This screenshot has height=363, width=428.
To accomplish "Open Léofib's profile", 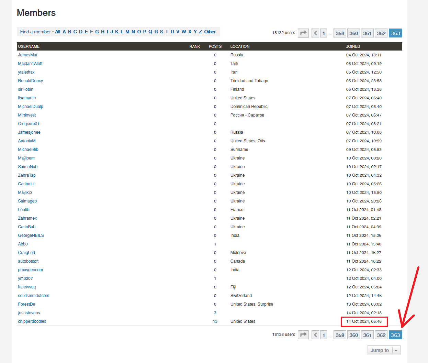I will click(24, 209).
